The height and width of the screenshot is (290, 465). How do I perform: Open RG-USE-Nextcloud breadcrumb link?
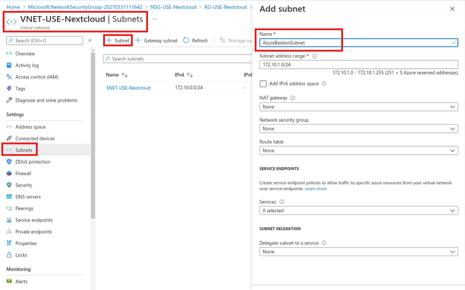(x=226, y=7)
